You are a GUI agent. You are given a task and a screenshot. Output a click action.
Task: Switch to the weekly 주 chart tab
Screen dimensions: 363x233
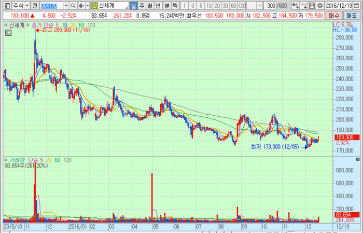click(x=142, y=6)
